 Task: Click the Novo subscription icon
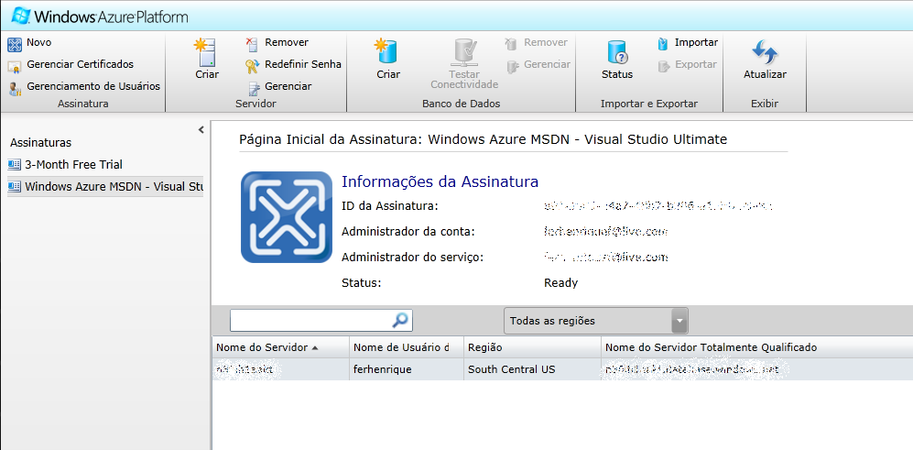click(x=14, y=43)
